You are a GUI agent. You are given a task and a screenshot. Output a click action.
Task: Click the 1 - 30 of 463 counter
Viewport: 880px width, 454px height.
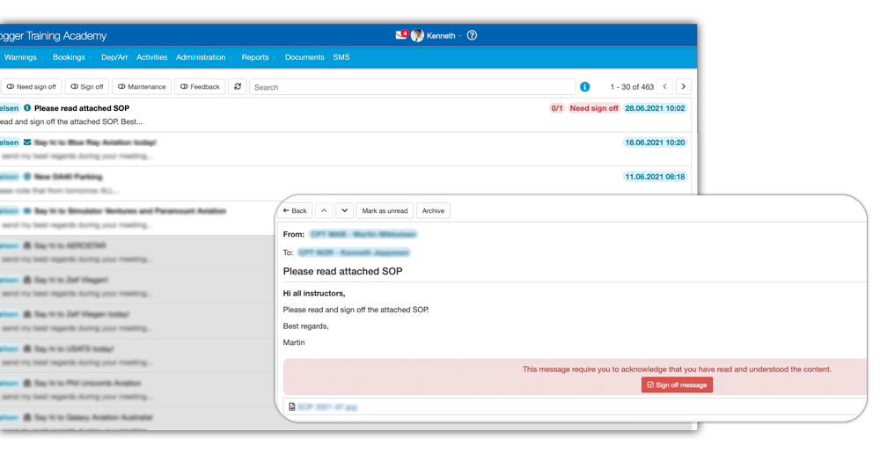632,87
